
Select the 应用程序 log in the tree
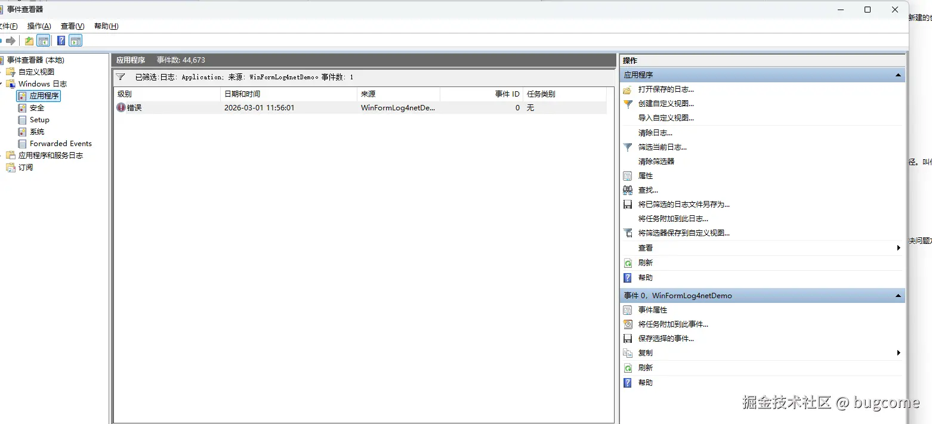coord(44,96)
